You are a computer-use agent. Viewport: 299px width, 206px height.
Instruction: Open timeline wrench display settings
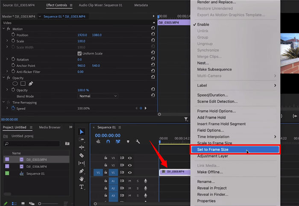point(138,141)
